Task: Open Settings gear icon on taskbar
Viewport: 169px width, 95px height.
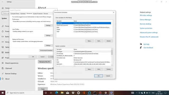Action: pos(106,93)
